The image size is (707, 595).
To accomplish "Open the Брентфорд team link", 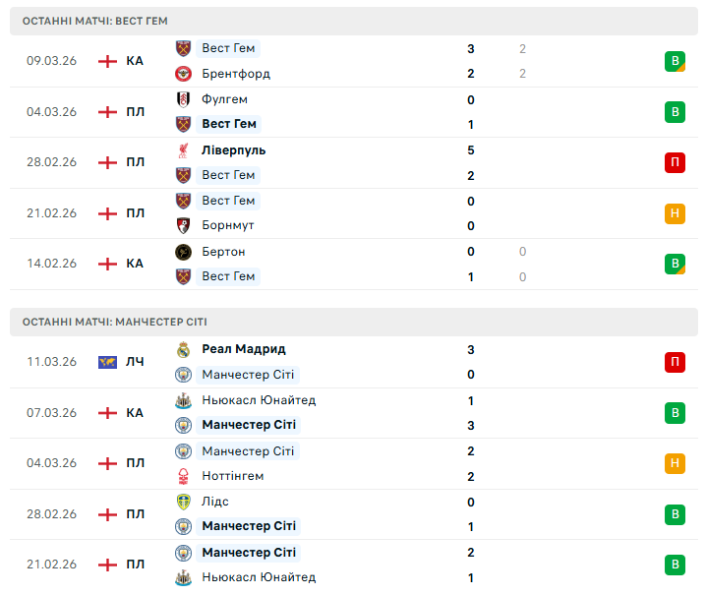I will [236, 74].
